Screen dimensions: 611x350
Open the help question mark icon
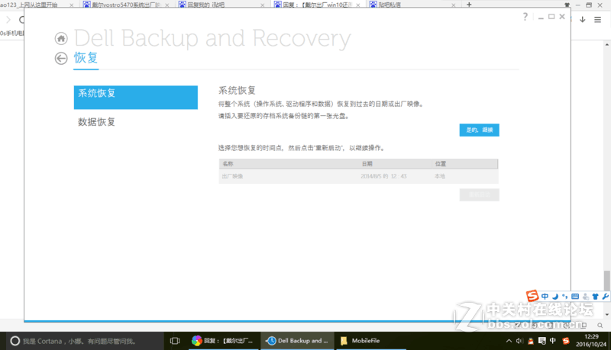point(525,17)
